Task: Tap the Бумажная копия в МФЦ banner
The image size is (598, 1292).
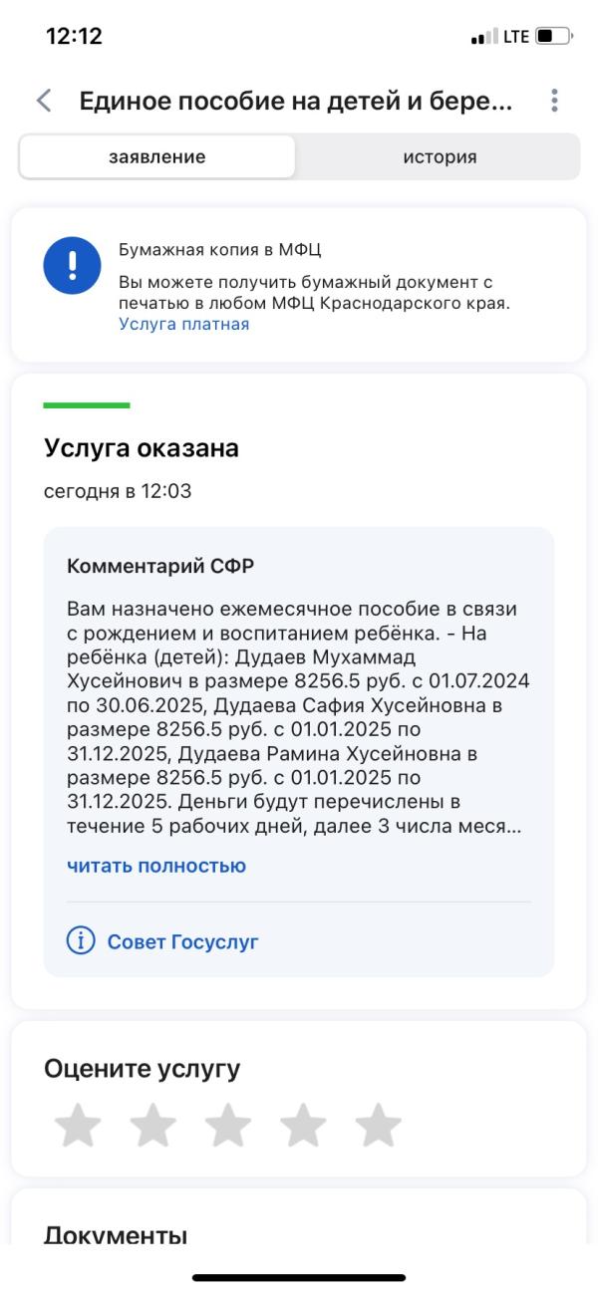Action: coord(299,286)
